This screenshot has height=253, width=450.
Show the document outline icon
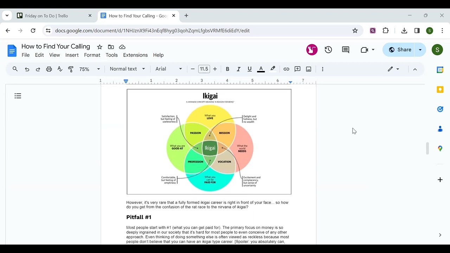pyautogui.click(x=18, y=96)
